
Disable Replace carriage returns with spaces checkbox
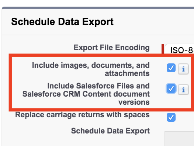(x=171, y=117)
